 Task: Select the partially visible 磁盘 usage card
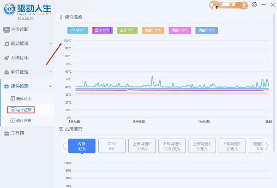pyautogui.click(x=256, y=146)
